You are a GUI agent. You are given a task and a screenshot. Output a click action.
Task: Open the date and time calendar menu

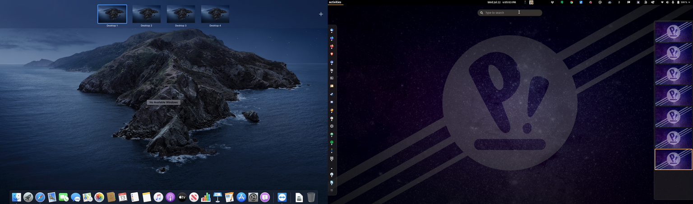(501, 2)
